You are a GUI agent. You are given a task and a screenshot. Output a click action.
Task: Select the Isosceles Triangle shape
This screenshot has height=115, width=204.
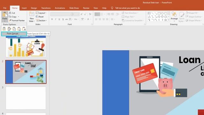tap(149, 17)
